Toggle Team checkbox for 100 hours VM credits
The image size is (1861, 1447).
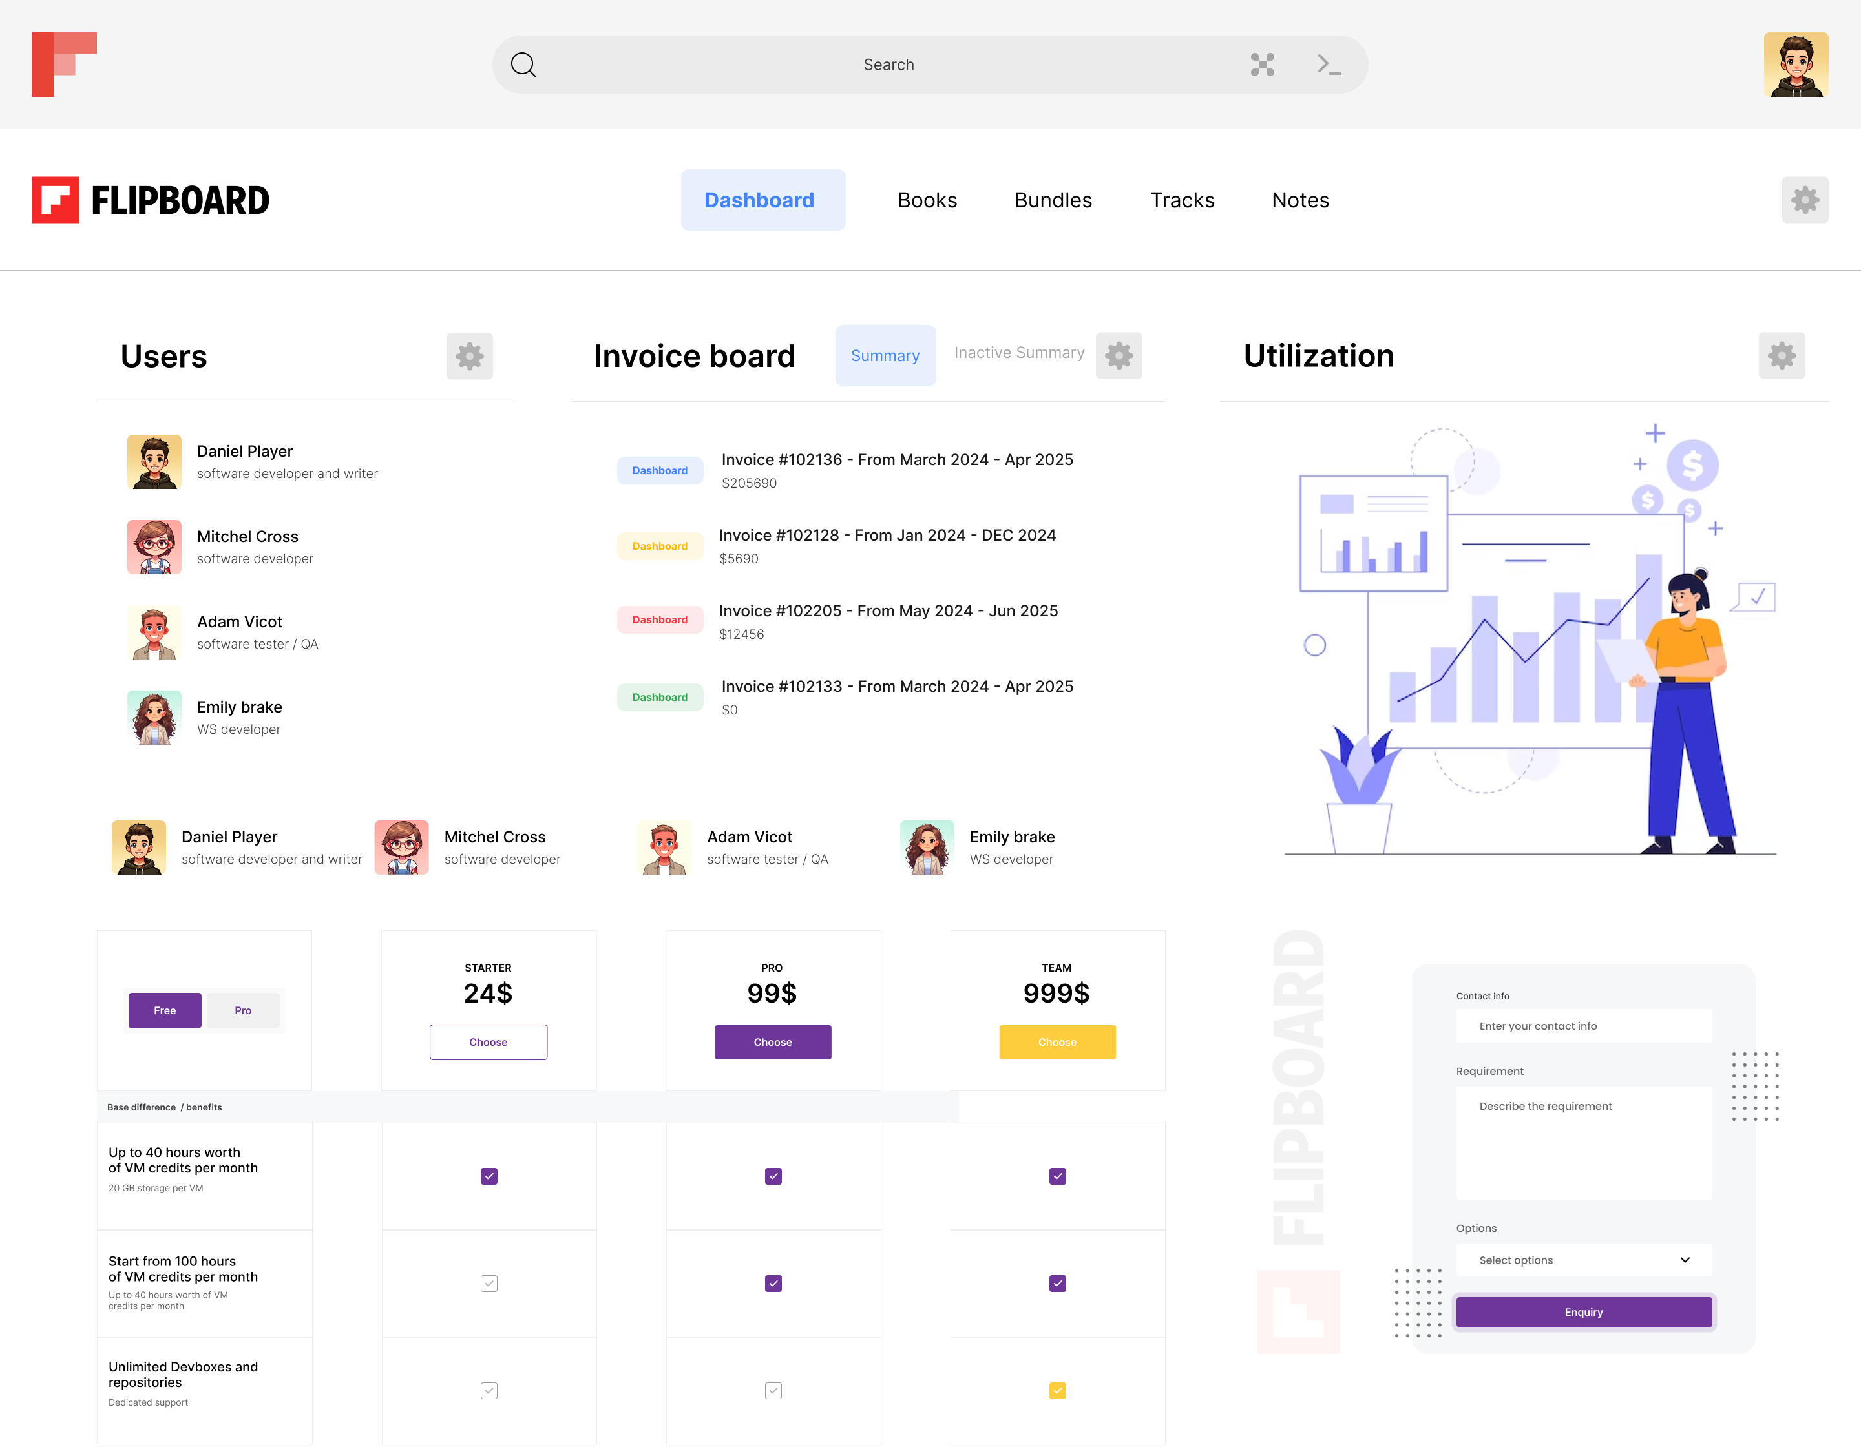[1057, 1283]
